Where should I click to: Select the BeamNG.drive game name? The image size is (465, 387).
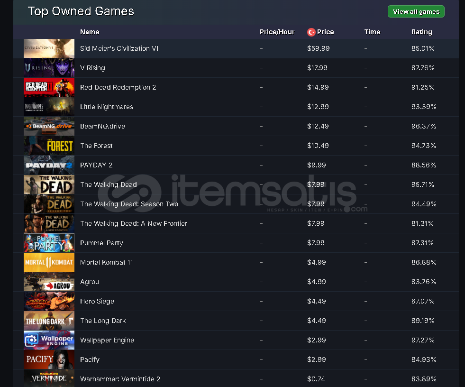tap(102, 126)
